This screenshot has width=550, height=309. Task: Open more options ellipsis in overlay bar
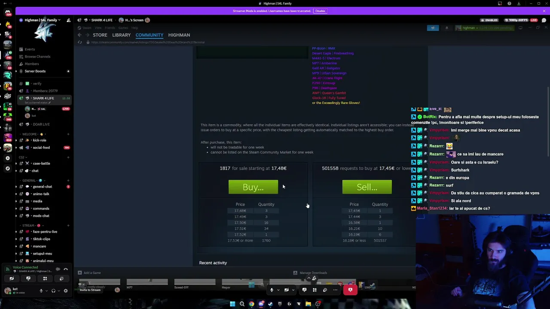point(336,290)
